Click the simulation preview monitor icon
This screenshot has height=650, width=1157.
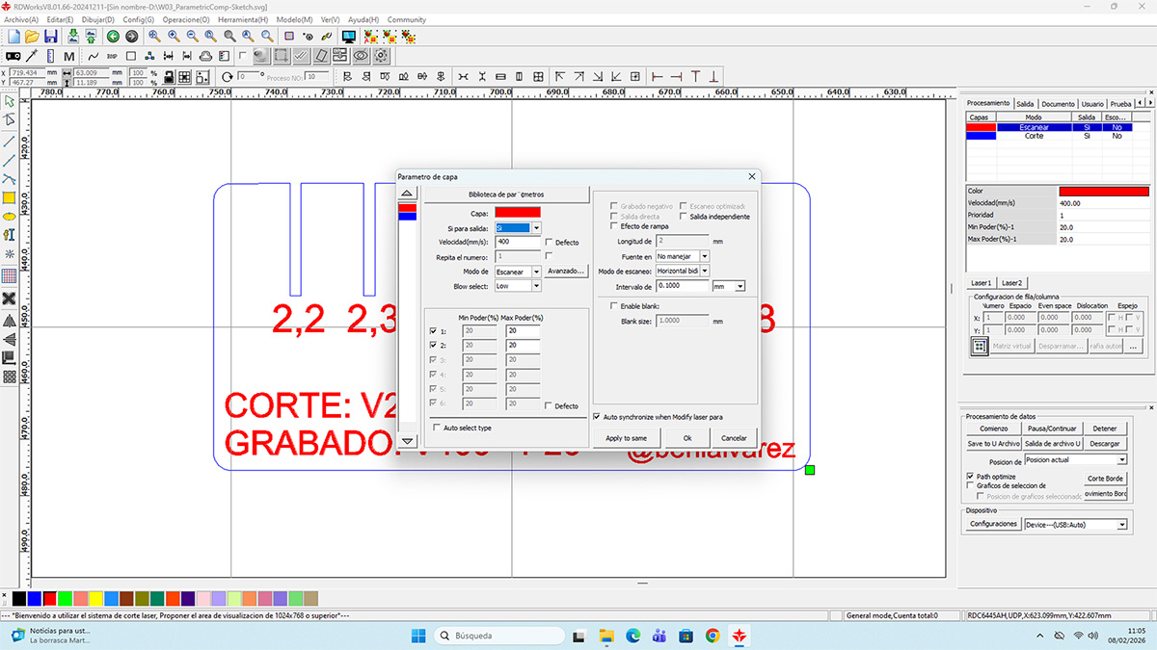tap(347, 36)
